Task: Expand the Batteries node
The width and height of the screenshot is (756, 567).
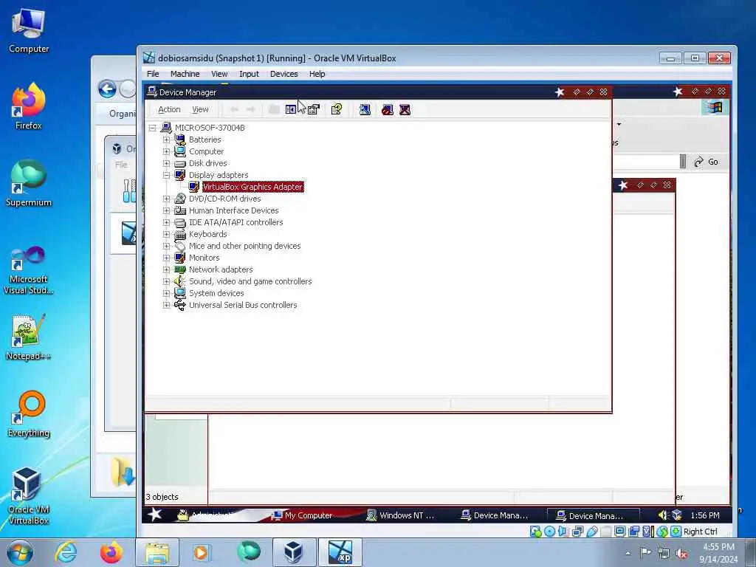Action: coord(166,140)
